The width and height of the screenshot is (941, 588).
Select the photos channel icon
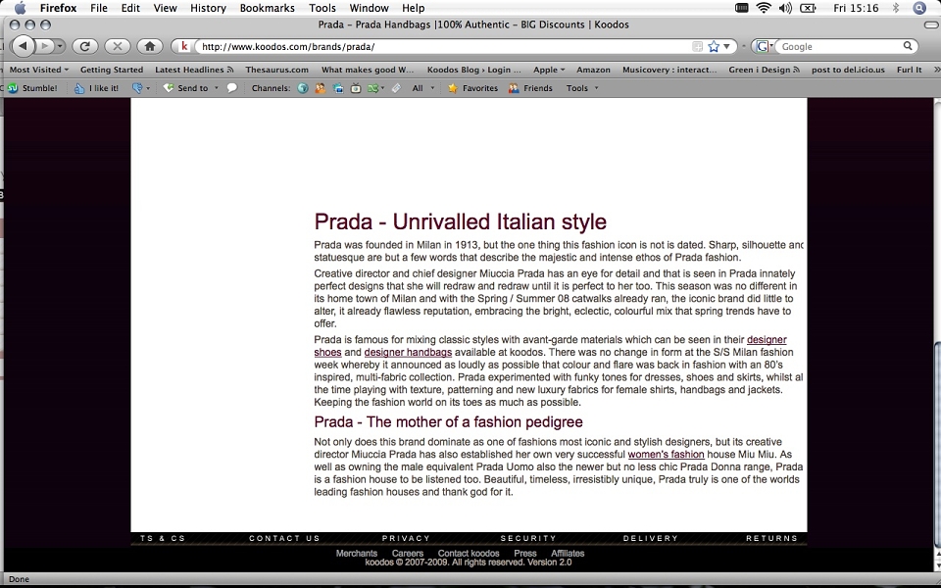(x=338, y=88)
